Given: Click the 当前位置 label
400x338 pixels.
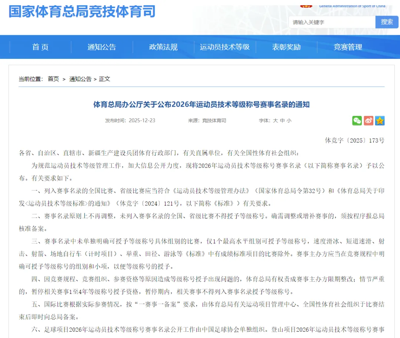Looking at the screenshot, I should 31,79.
